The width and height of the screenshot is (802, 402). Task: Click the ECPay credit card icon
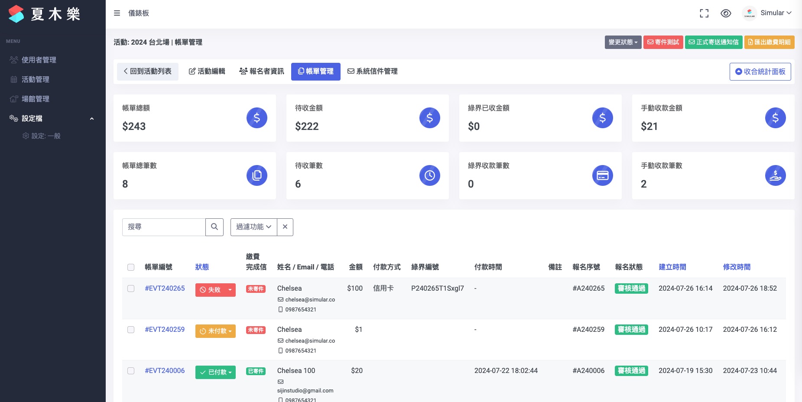pos(602,175)
